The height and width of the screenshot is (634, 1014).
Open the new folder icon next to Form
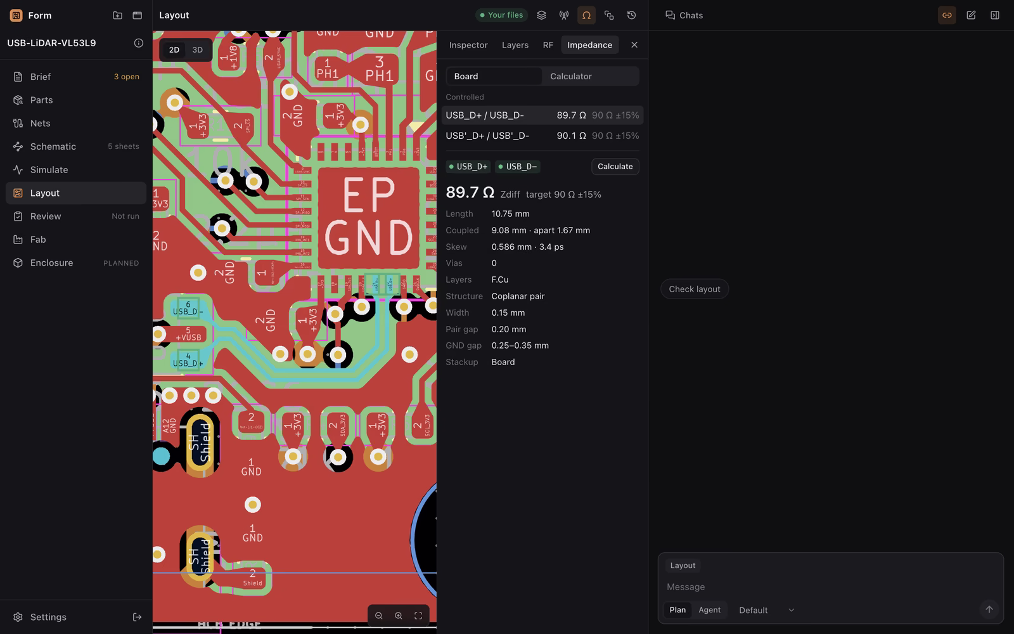tap(117, 15)
